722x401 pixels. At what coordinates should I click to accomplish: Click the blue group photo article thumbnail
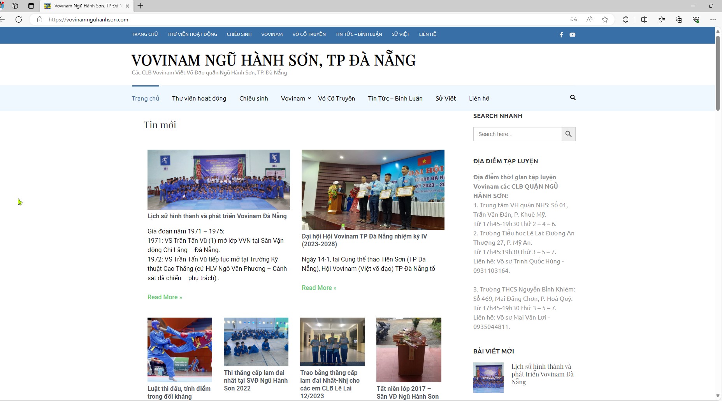point(219,180)
